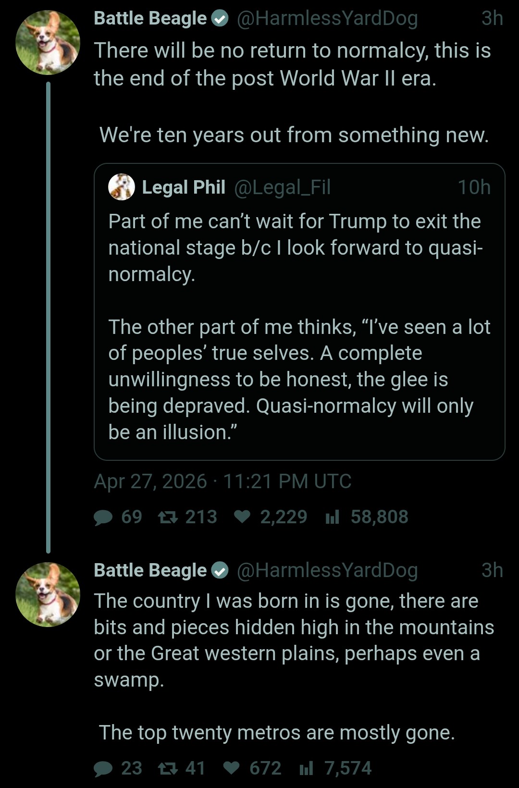Open Legal Phil's small profile avatar

122,187
